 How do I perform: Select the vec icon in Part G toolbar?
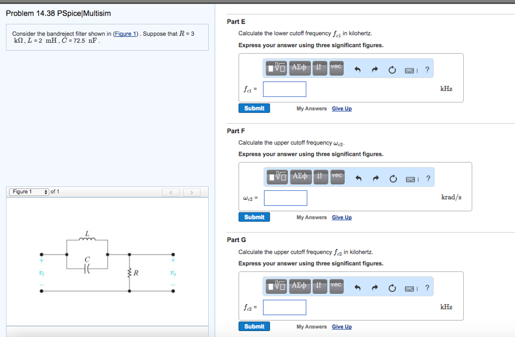point(336,286)
